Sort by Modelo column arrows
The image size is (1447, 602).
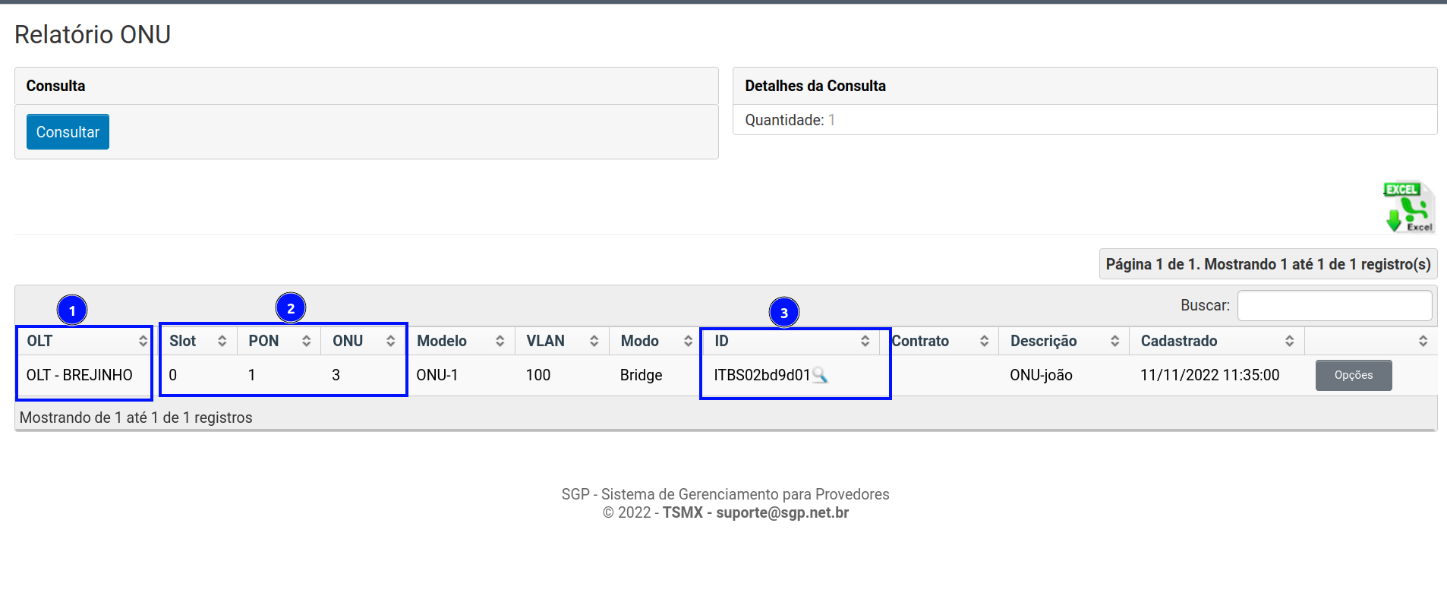(x=500, y=342)
